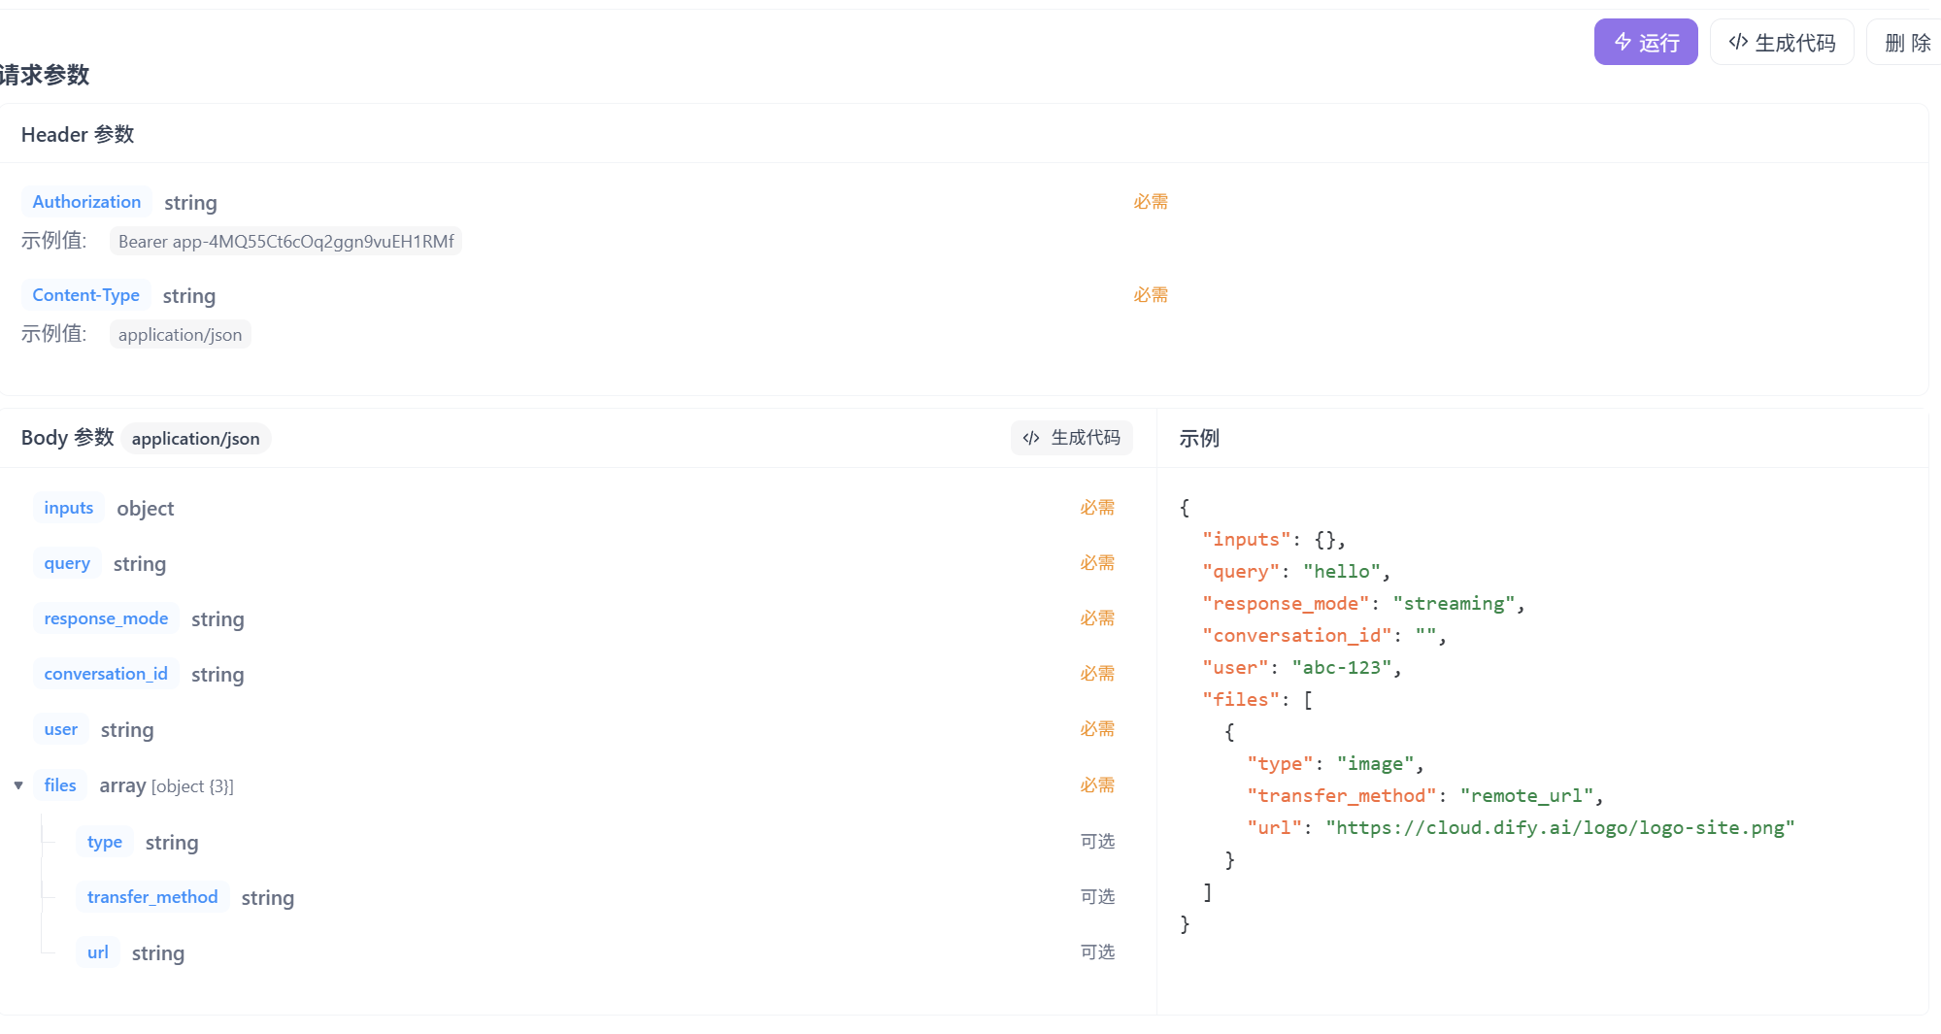
Task: Select the Authorization parameter tag
Action: click(x=86, y=202)
